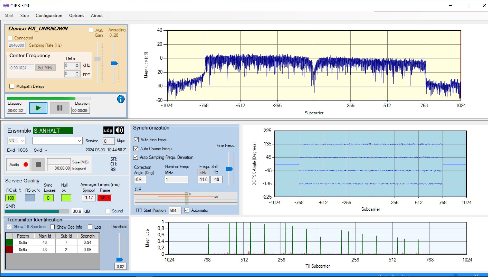Open the Configuration menu

point(49,15)
